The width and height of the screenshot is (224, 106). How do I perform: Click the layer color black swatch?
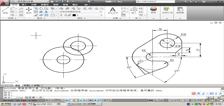[74, 15]
